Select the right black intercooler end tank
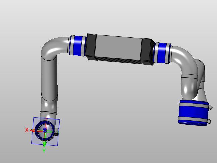 click(147, 51)
